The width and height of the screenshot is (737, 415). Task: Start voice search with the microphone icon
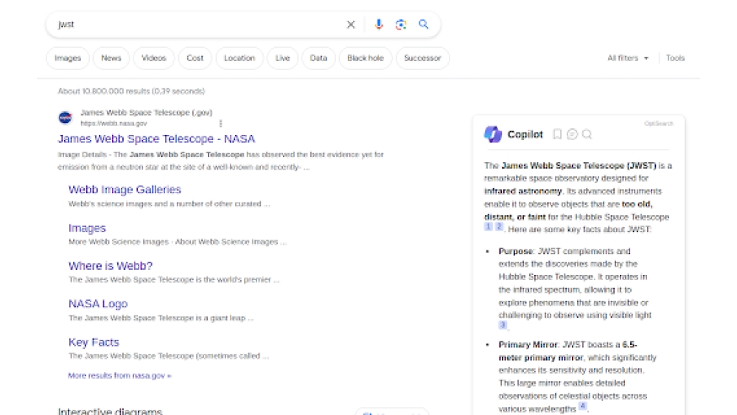(x=379, y=24)
